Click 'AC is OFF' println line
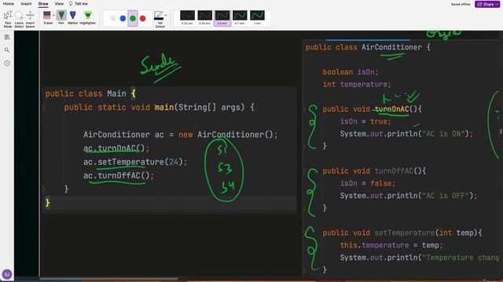503x282 pixels. click(x=409, y=195)
